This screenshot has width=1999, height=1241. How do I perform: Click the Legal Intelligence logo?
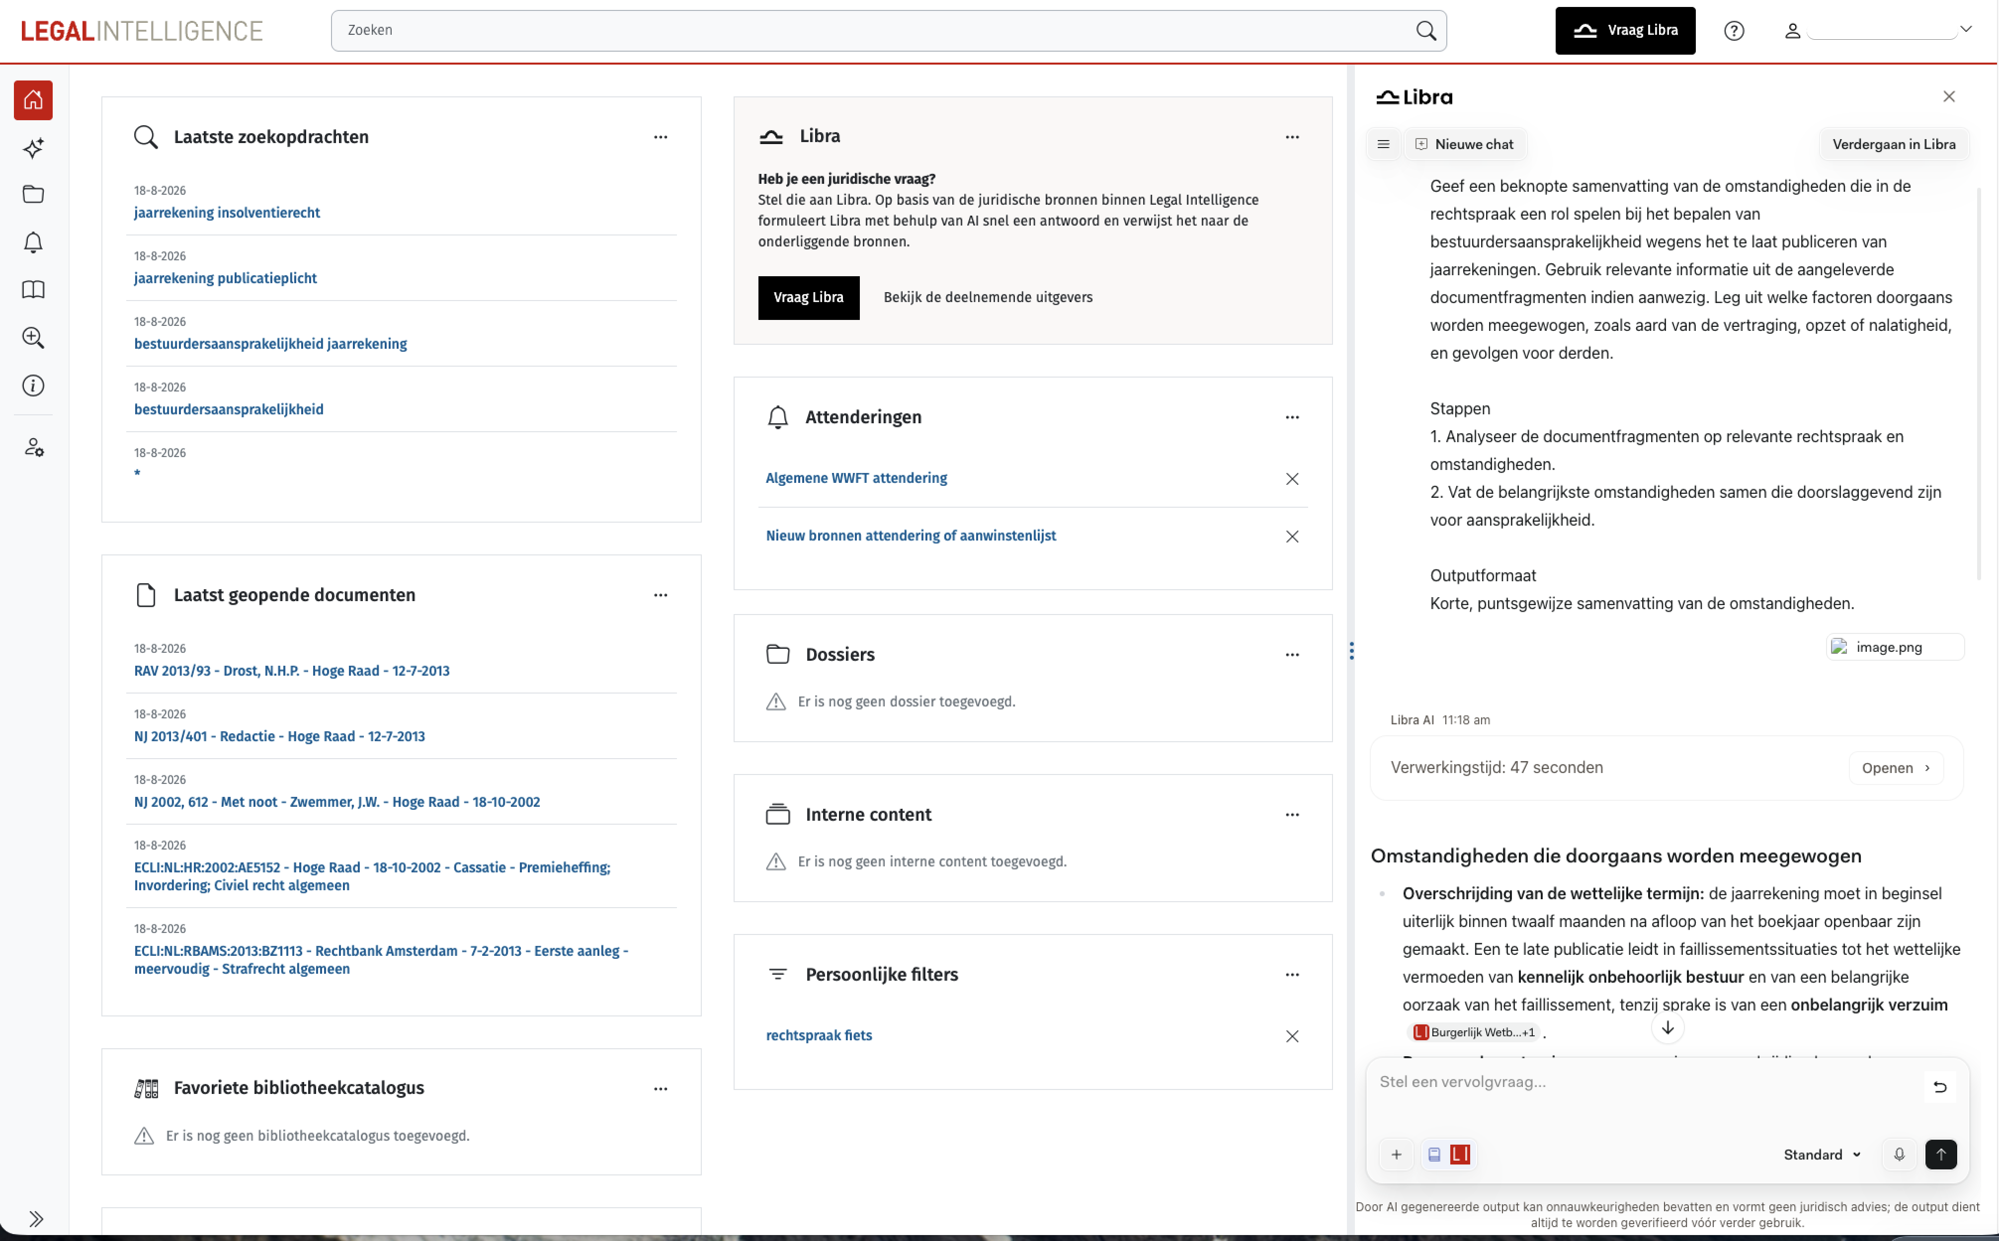141,30
